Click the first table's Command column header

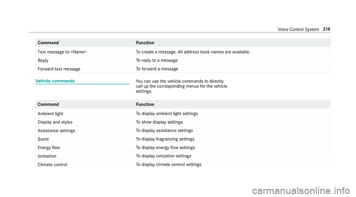click(x=48, y=43)
